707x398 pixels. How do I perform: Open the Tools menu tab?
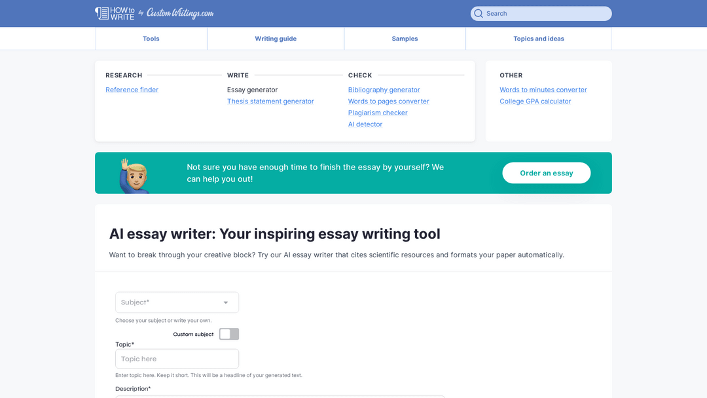tap(151, 39)
